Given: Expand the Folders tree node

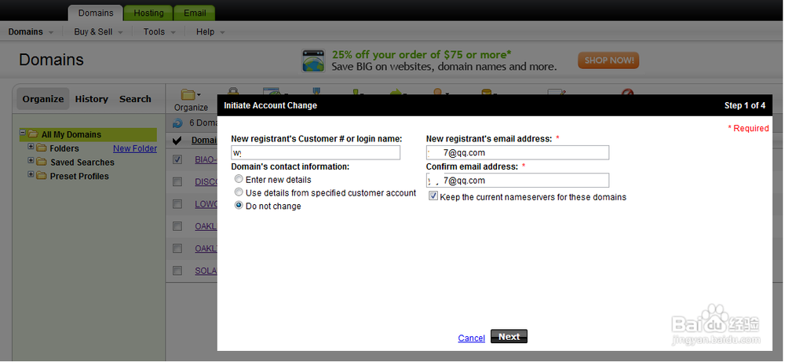Looking at the screenshot, I should point(31,147).
